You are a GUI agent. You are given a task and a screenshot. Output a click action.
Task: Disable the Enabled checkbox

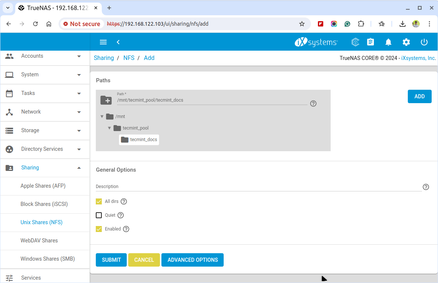pyautogui.click(x=99, y=229)
